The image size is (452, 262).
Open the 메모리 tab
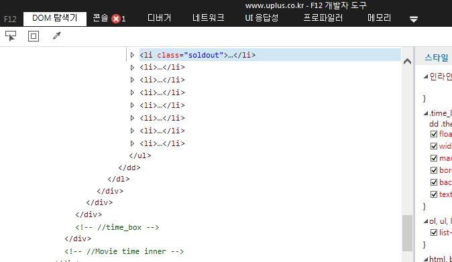379,18
